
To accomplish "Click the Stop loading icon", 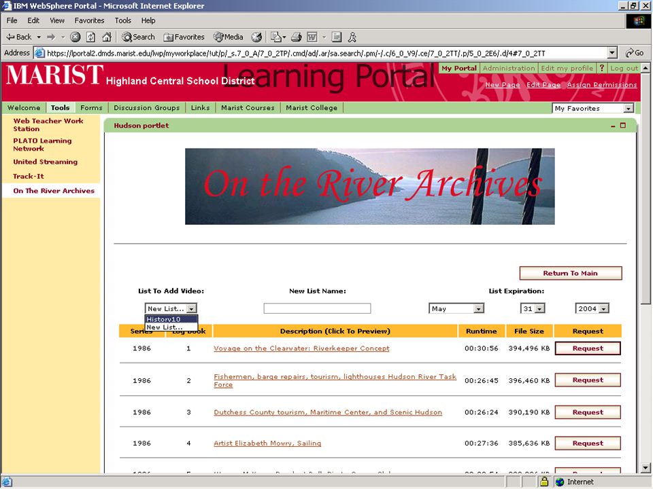I will click(75, 37).
